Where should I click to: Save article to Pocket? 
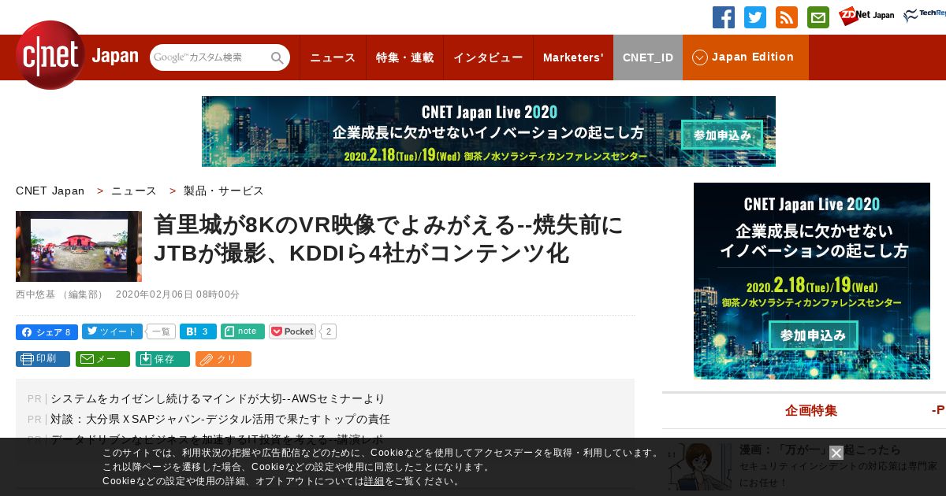tap(292, 331)
